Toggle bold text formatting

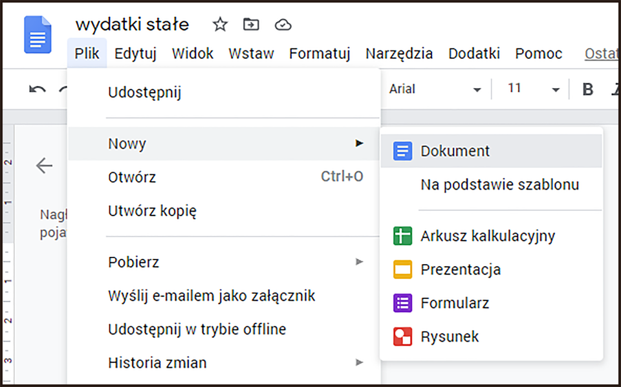tap(587, 89)
